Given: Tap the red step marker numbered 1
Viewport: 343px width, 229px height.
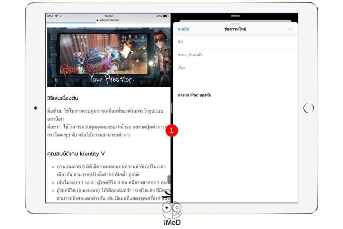Looking at the screenshot, I should tap(172, 130).
